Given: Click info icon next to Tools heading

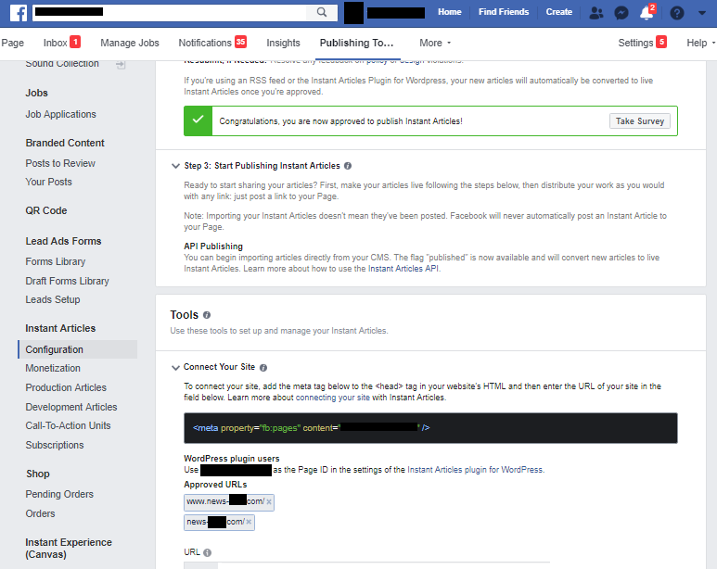Looking at the screenshot, I should click(x=207, y=315).
